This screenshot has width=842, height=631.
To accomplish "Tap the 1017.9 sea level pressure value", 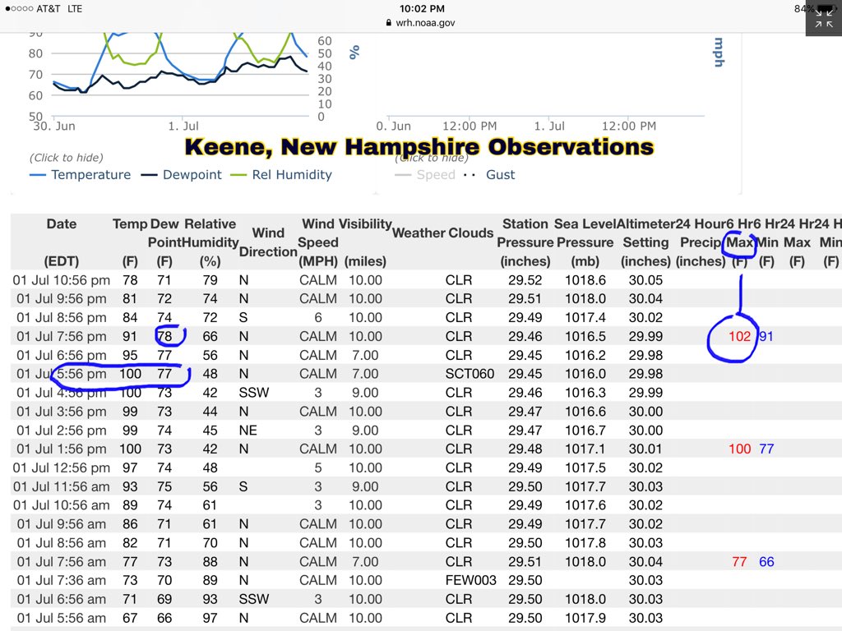I will tap(585, 618).
